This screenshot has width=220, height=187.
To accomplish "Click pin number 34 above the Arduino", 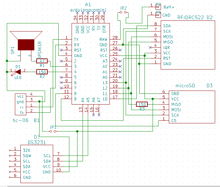I will pyautogui.click(x=75, y=18).
